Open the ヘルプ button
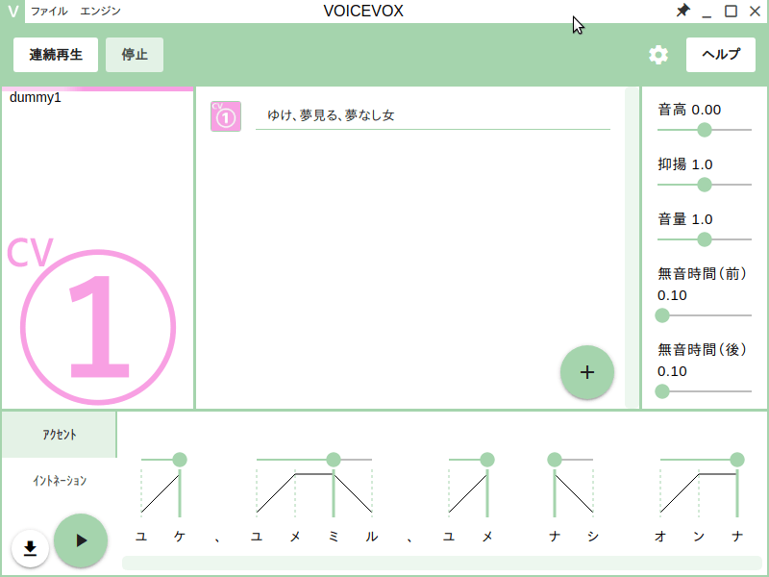Screen dimensions: 769x577 point(720,55)
